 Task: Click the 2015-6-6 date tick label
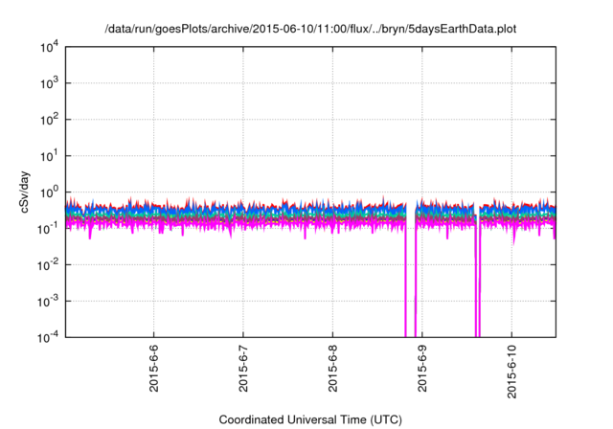coord(153,368)
